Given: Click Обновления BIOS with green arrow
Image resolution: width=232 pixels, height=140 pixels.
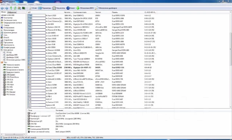Looking at the screenshot, I should pos(85,8).
